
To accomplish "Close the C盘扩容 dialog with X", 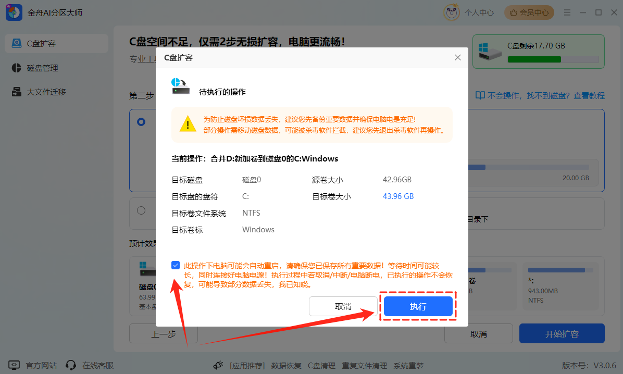I will click(458, 58).
